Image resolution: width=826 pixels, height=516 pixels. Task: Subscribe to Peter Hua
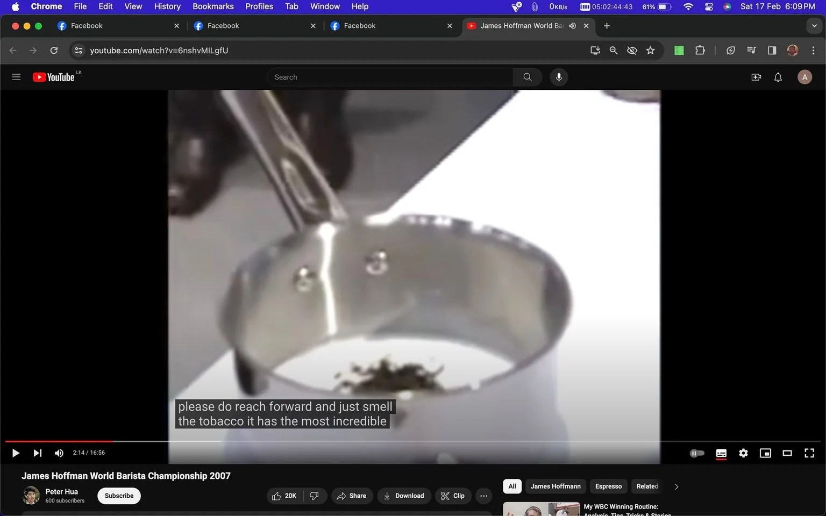pos(119,496)
